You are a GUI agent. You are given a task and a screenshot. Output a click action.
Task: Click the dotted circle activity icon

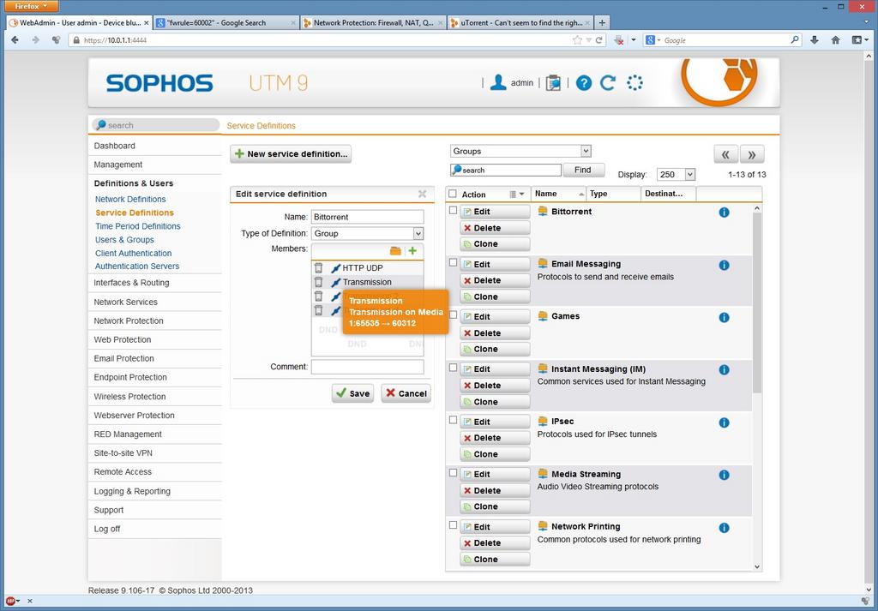coord(634,83)
